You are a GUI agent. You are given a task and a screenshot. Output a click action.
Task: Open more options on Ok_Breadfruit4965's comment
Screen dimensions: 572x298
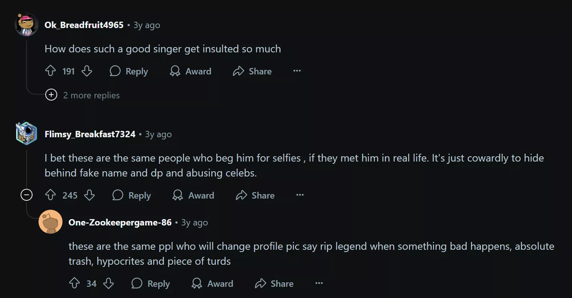coord(297,71)
